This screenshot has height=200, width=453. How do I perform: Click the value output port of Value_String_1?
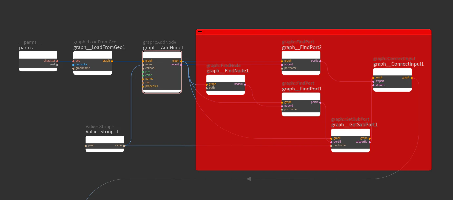pyautogui.click(x=124, y=146)
